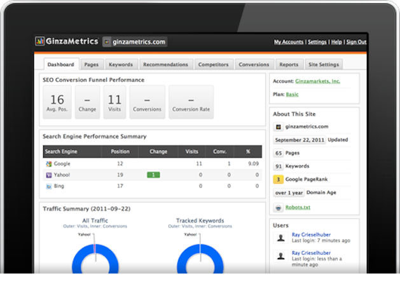400x286 pixels.
Task: Switch to the Dashboard tab
Action: (60, 64)
